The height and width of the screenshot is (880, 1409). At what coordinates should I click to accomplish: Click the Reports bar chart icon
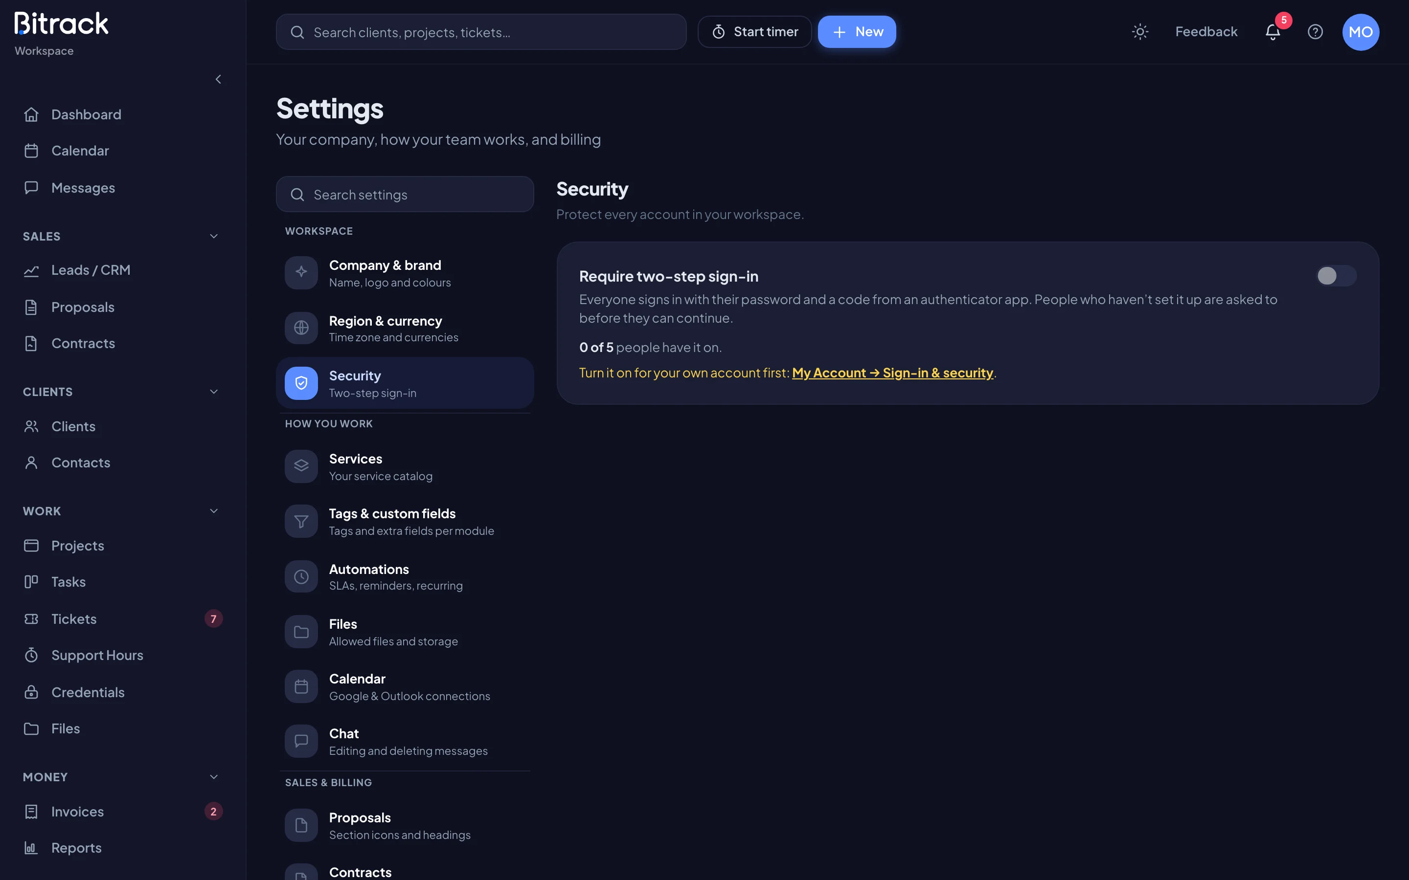[x=31, y=848]
